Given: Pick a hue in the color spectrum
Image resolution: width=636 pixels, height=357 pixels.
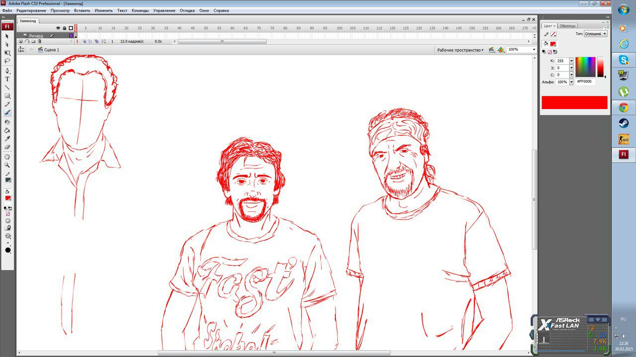Looking at the screenshot, I should (x=585, y=66).
